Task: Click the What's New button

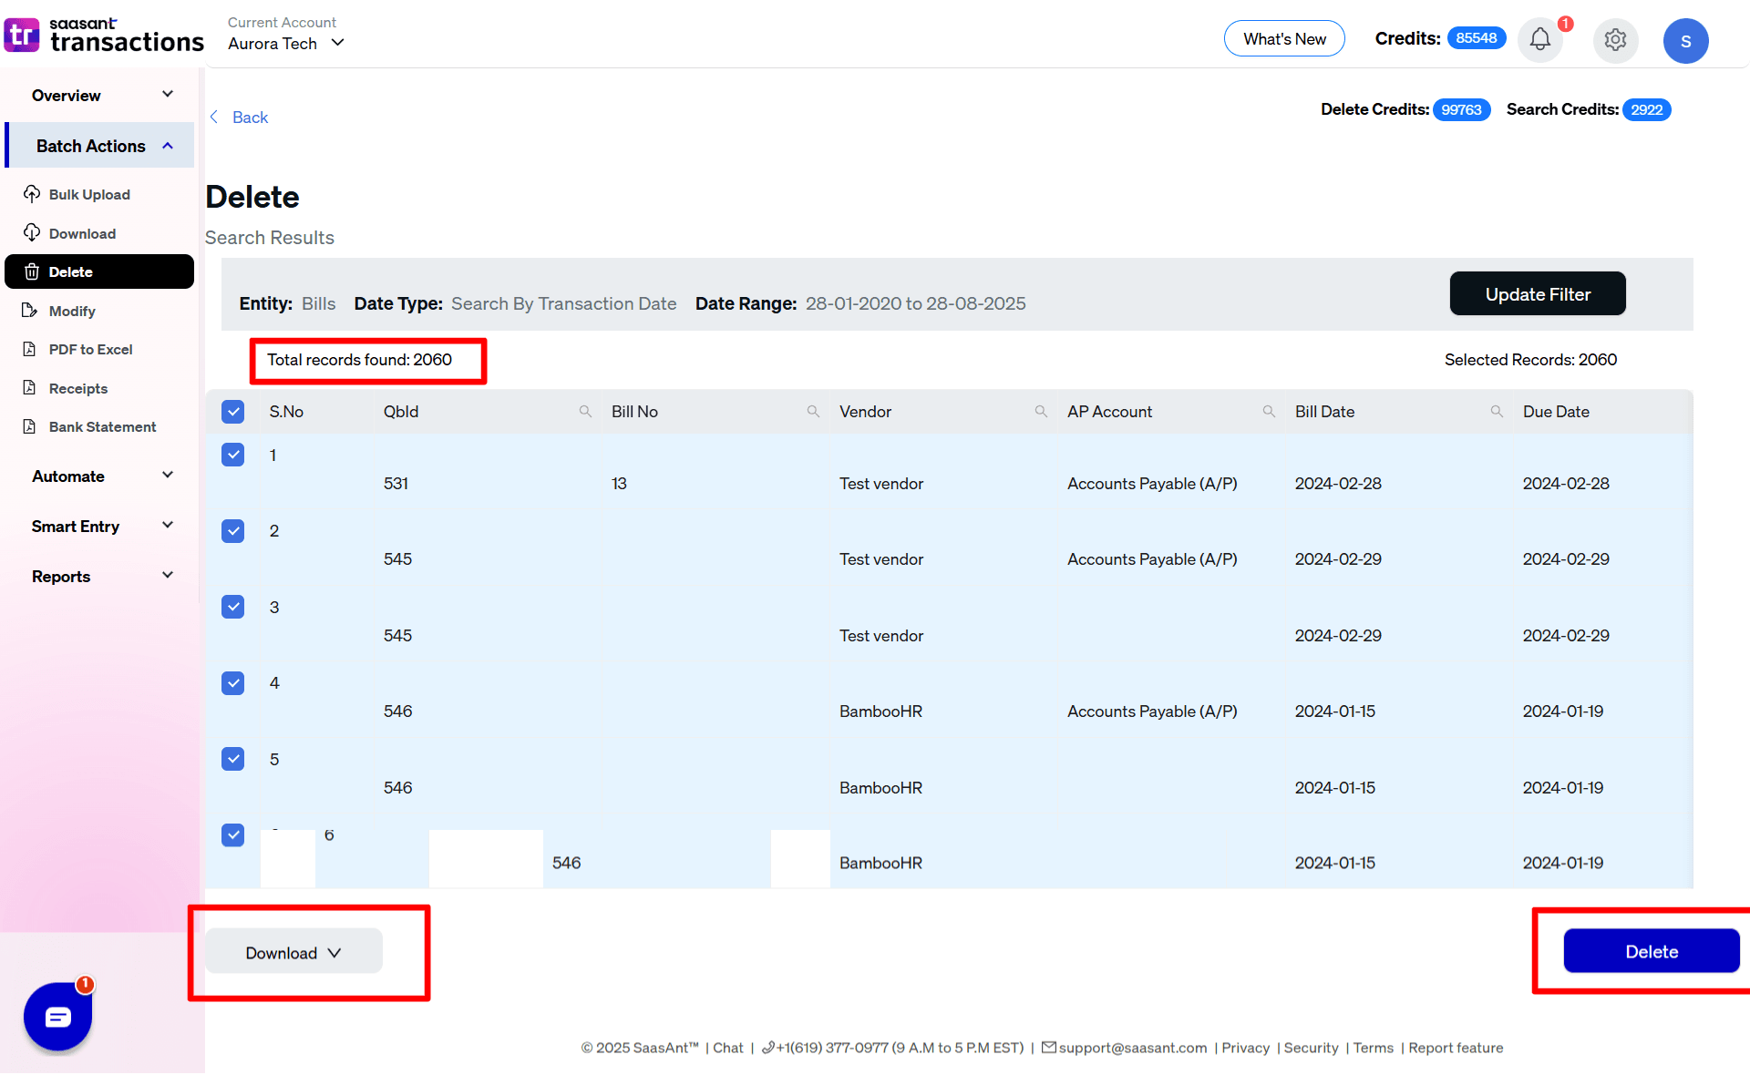Action: tap(1284, 38)
